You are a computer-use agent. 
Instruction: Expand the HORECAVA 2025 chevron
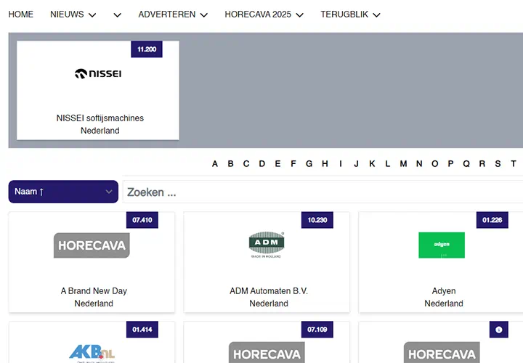pyautogui.click(x=299, y=15)
